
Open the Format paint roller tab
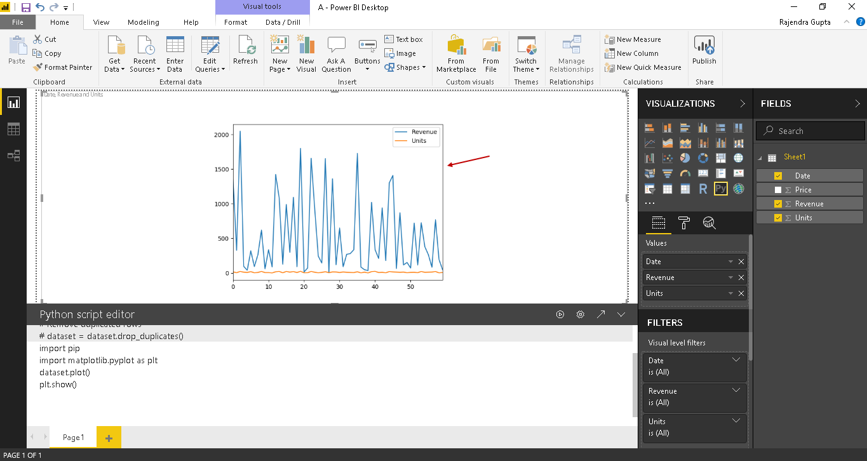click(x=684, y=222)
